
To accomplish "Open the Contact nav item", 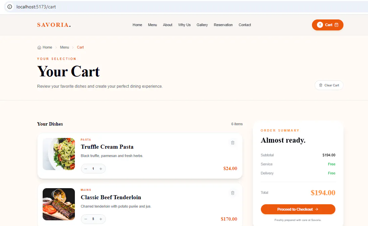I will (x=245, y=25).
